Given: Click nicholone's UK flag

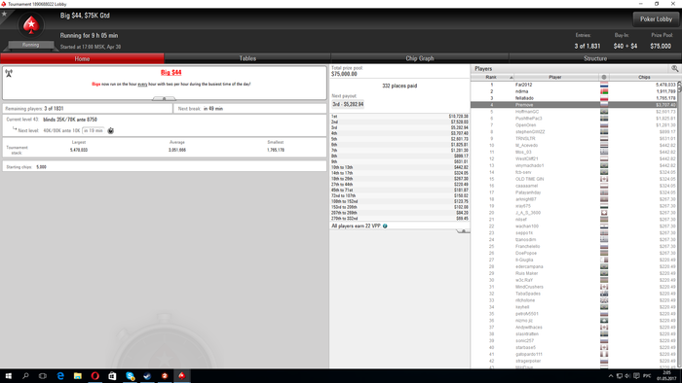Looking at the screenshot, I should pos(604,300).
